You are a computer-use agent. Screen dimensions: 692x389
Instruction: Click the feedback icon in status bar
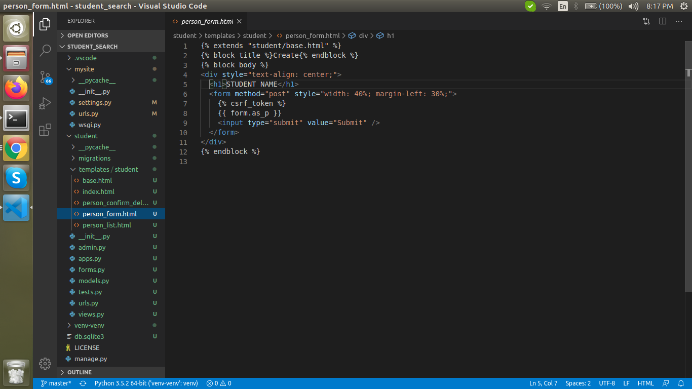pyautogui.click(x=666, y=383)
